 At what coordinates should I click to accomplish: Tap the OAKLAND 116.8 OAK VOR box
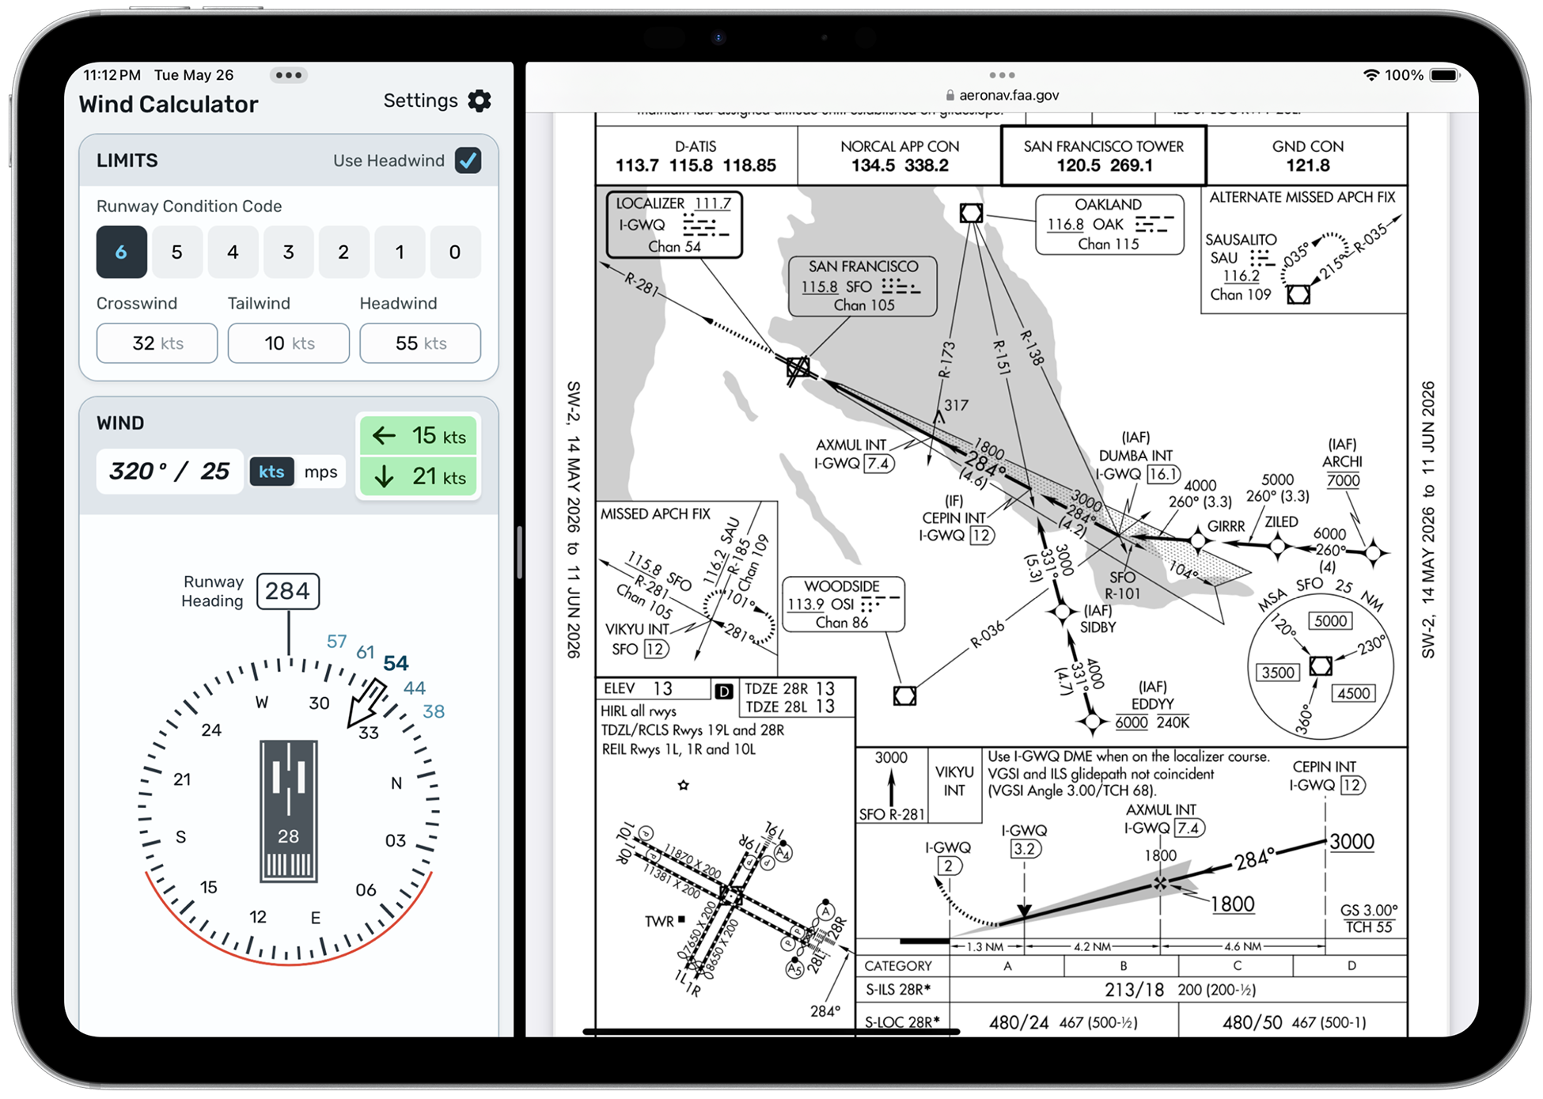[1109, 225]
